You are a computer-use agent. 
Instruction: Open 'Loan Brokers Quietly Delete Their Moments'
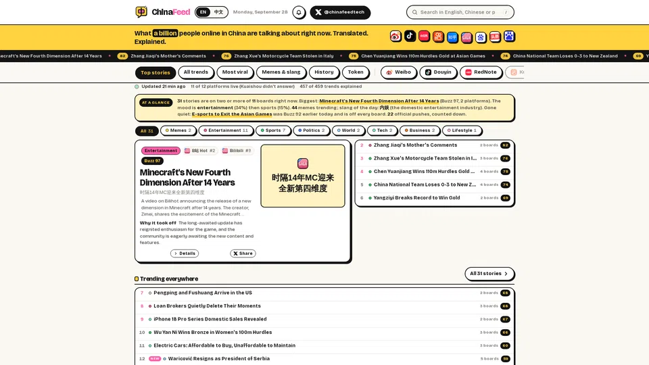point(324,306)
